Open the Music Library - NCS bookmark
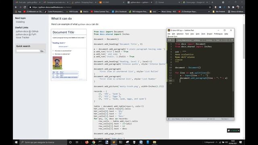The height and width of the screenshot is (145, 258). click(x=167, y=12)
